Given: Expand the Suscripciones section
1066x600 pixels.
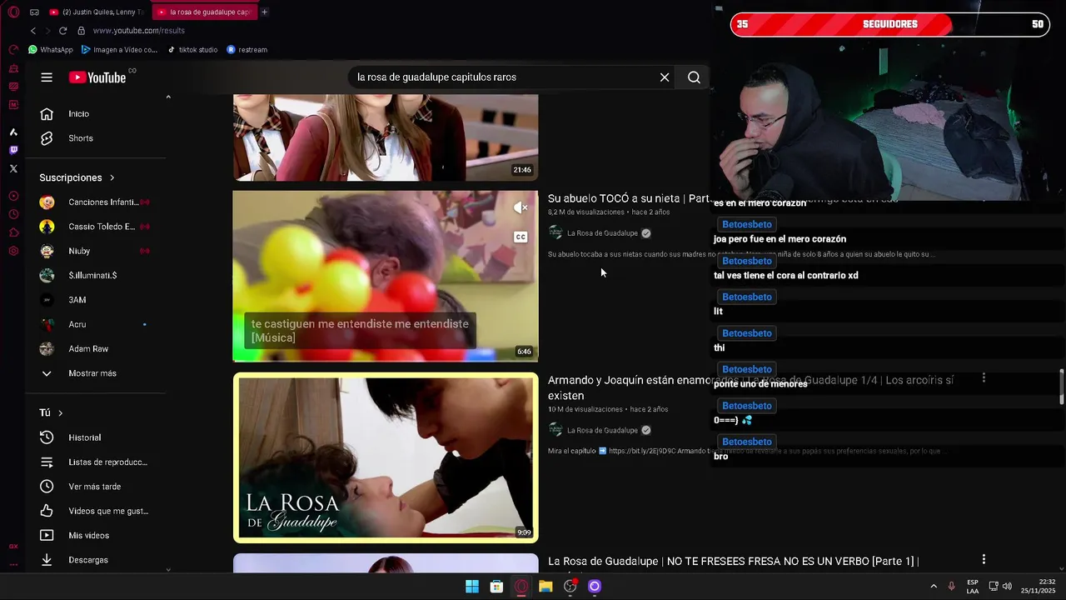Looking at the screenshot, I should pyautogui.click(x=77, y=177).
